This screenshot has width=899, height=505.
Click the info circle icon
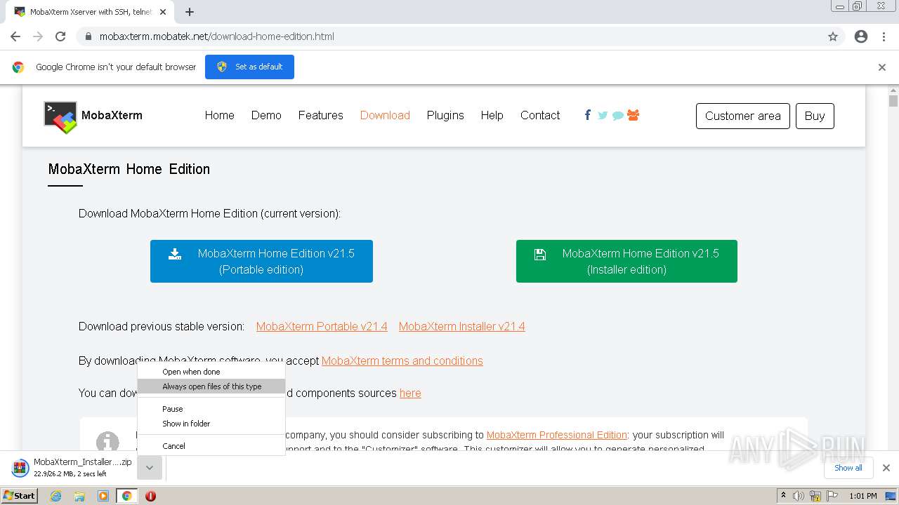pyautogui.click(x=107, y=442)
